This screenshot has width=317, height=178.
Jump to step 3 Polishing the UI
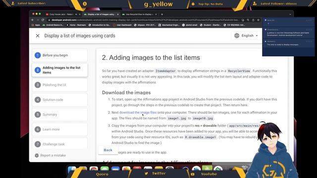tap(59, 85)
